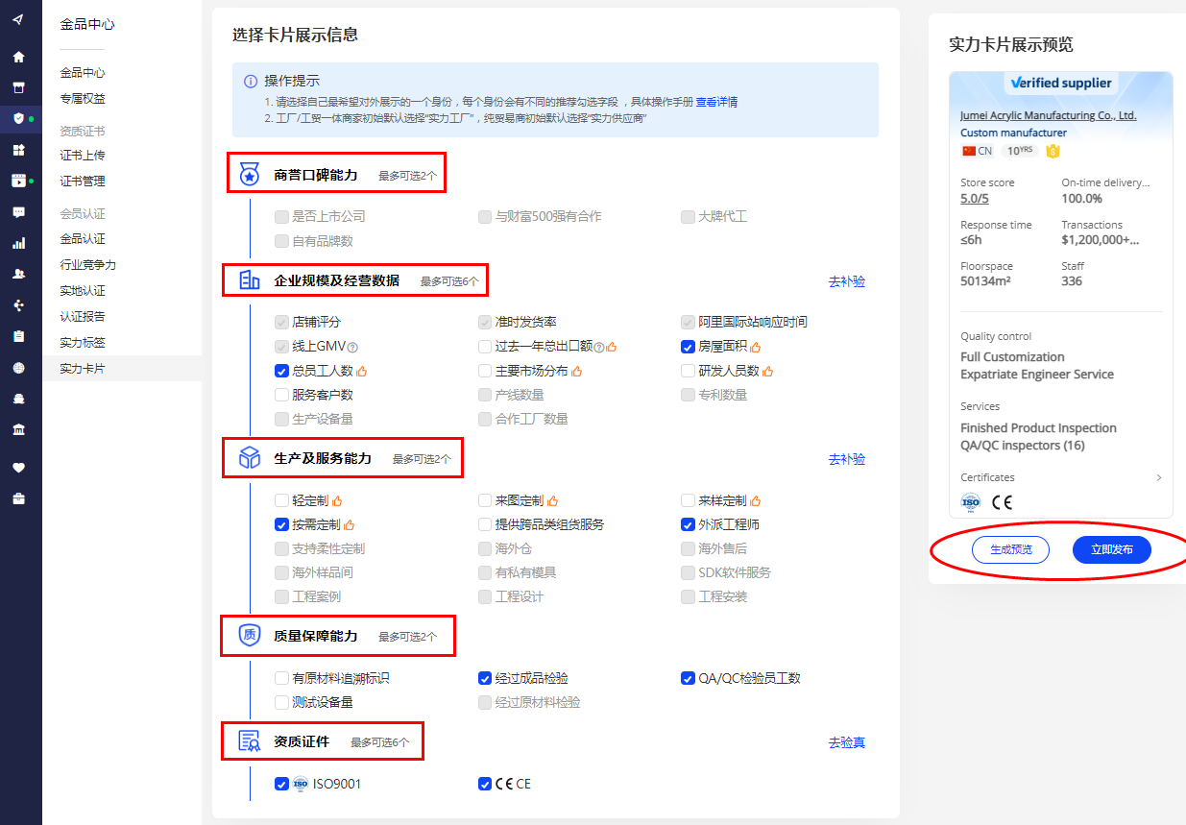Image resolution: width=1186 pixels, height=825 pixels.
Task: Open the globe icon in sidebar
Action: (18, 368)
